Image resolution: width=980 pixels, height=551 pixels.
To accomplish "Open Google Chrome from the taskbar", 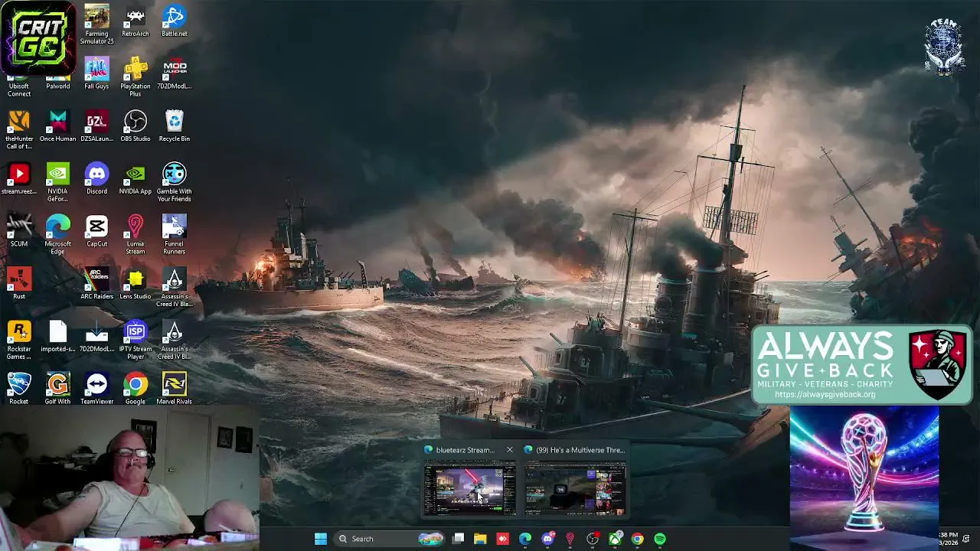I will click(x=637, y=539).
